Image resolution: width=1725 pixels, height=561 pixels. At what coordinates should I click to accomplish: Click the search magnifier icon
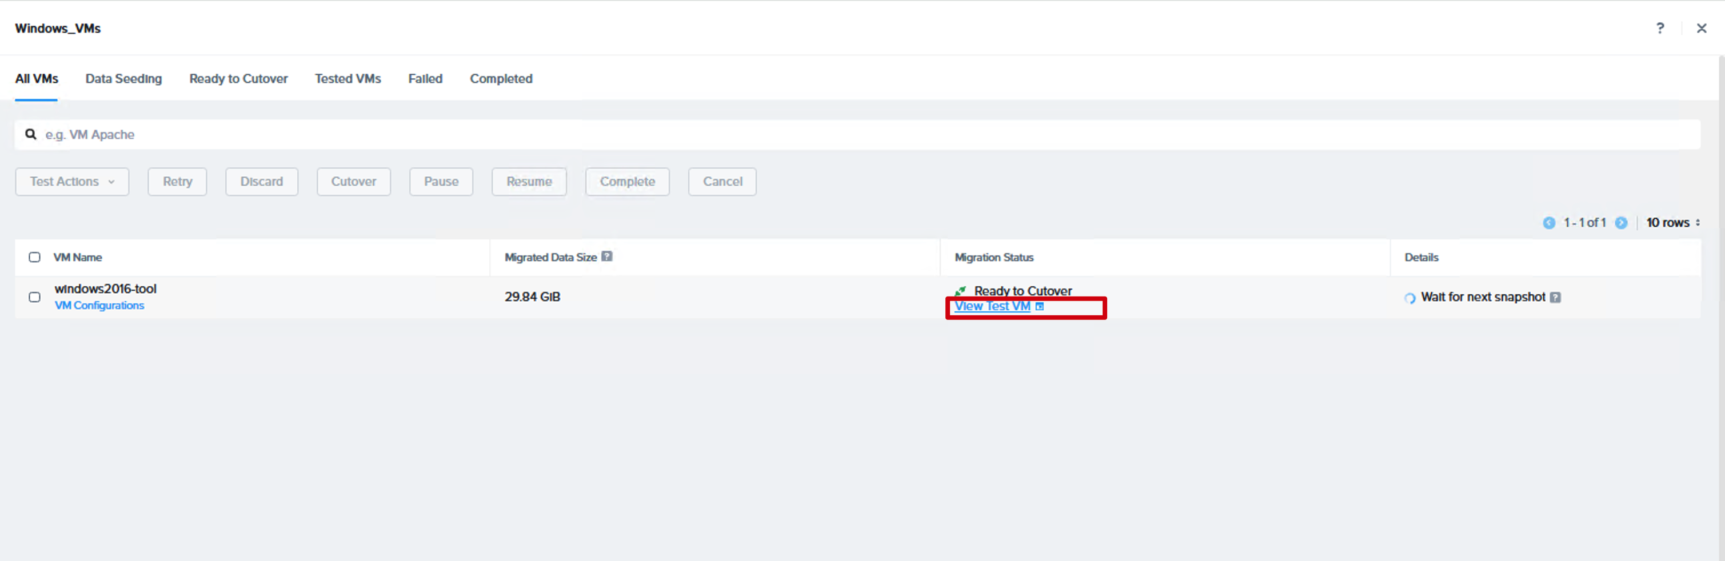pyautogui.click(x=31, y=135)
